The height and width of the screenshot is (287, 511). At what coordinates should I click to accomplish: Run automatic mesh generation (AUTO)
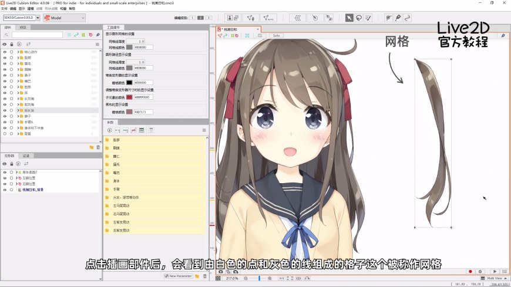pyautogui.click(x=268, y=18)
